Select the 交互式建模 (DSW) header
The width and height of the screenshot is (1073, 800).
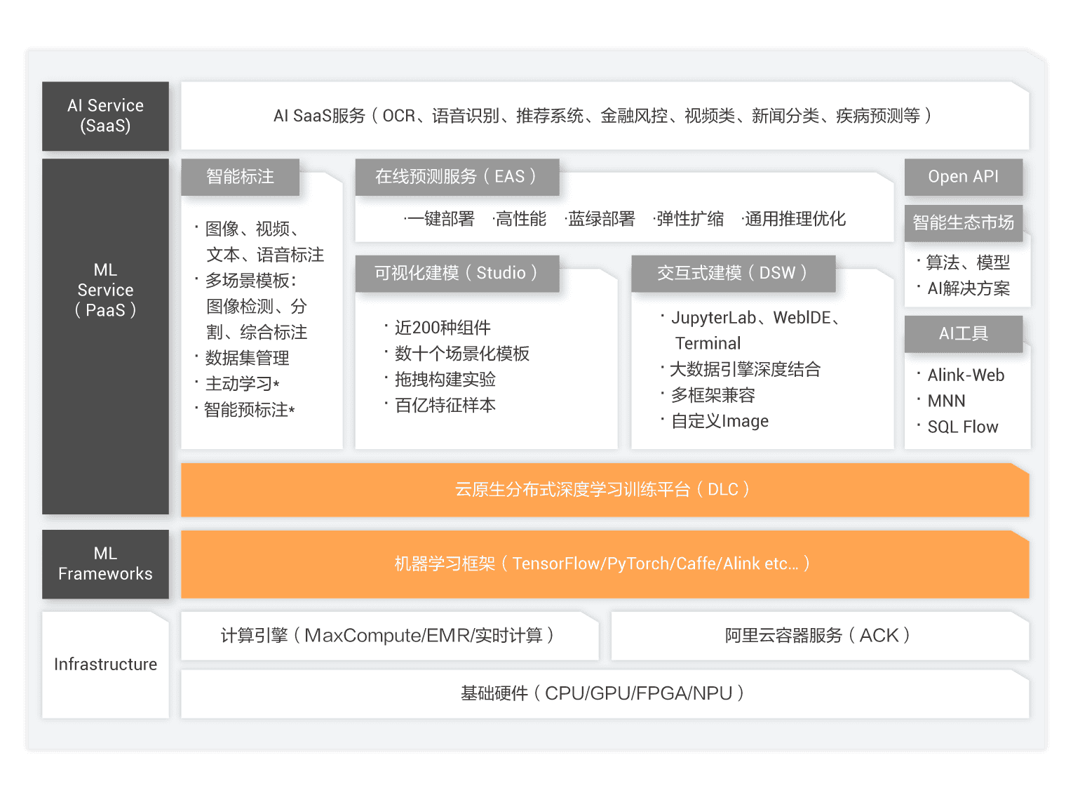click(733, 274)
